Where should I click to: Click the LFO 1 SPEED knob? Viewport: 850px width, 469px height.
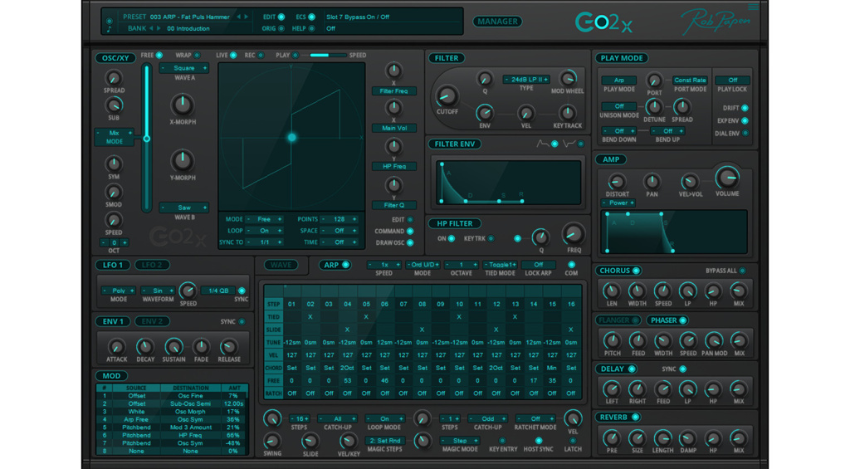(188, 291)
